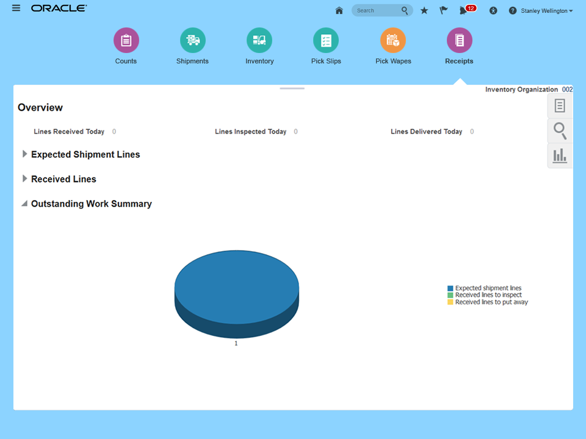The width and height of the screenshot is (586, 439).
Task: Open the Receipts icon
Action: (459, 40)
